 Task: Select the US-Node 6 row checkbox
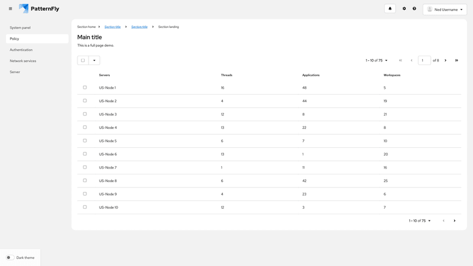tap(85, 154)
